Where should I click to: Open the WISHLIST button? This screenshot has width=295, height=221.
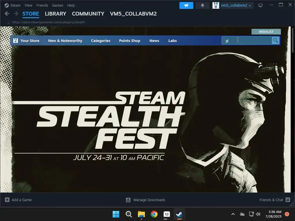click(x=266, y=32)
